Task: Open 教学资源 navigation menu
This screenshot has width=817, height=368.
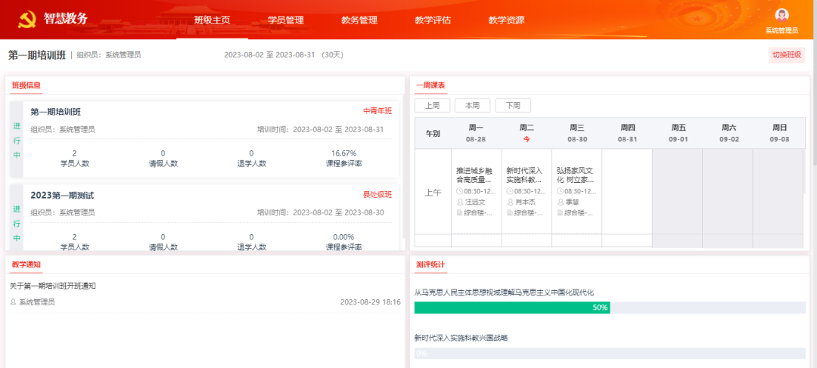Action: pos(506,20)
